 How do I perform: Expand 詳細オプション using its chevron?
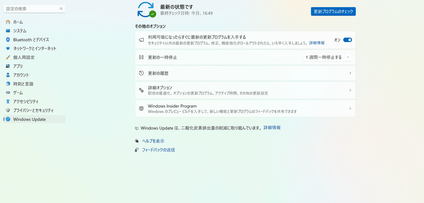click(x=350, y=90)
